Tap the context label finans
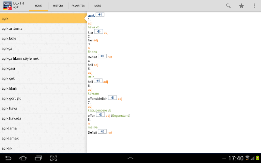The image size is (261, 163). pyautogui.click(x=92, y=52)
